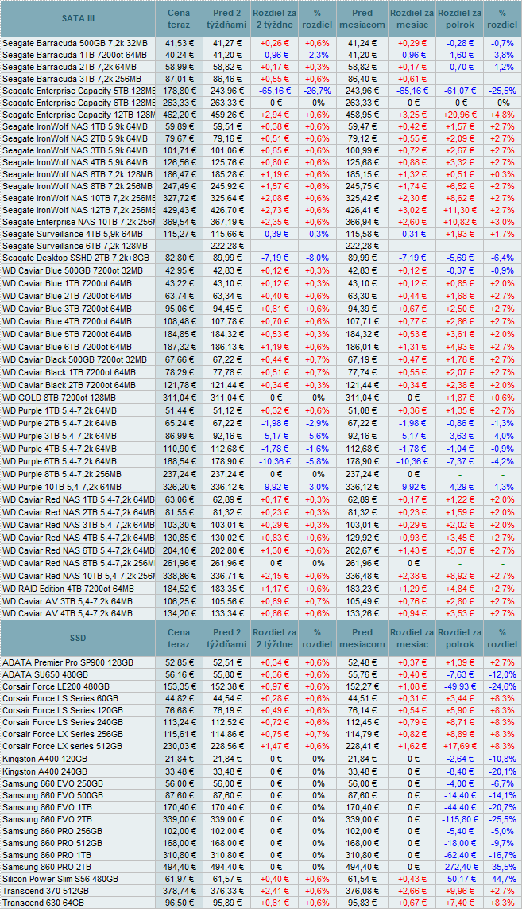
Task: Select the -26,7% difference cell
Action: point(318,91)
